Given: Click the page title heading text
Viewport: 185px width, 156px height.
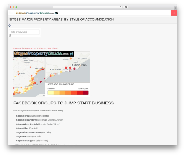Looking at the screenshot, I should click(61, 20).
